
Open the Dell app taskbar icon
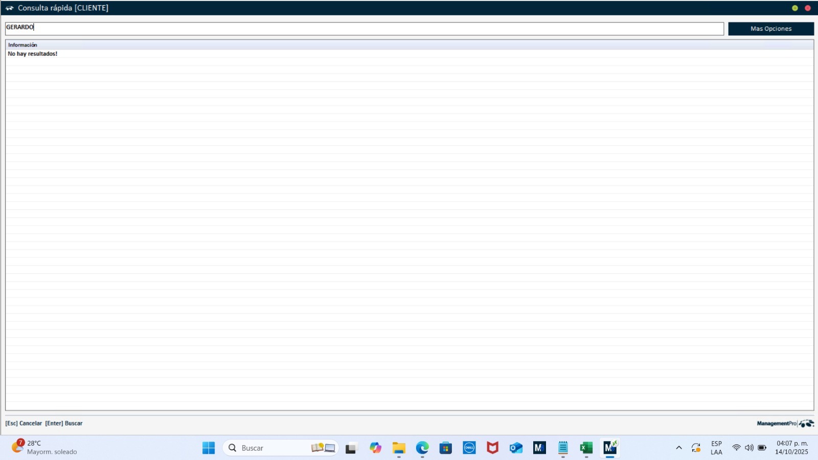point(469,448)
